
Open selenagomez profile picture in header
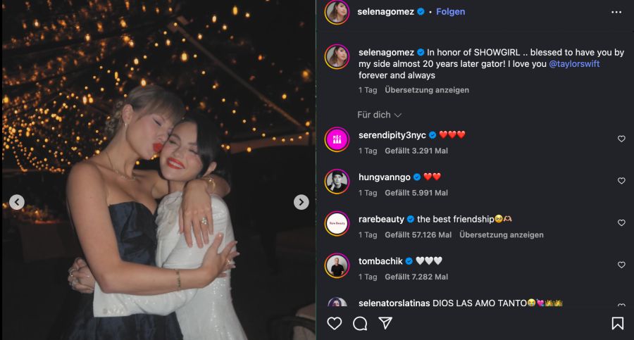[x=337, y=12]
